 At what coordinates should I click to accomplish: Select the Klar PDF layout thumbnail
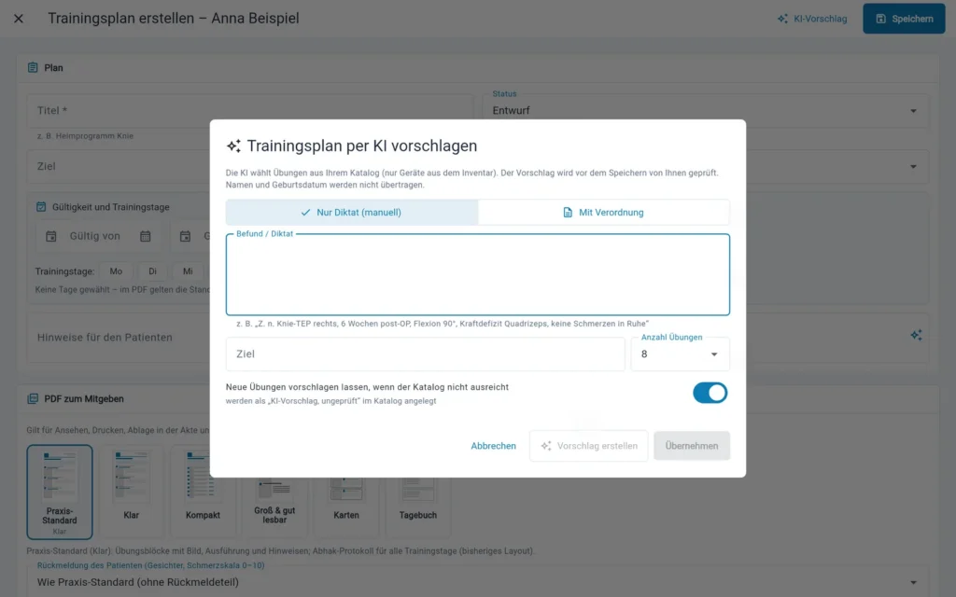coord(131,493)
